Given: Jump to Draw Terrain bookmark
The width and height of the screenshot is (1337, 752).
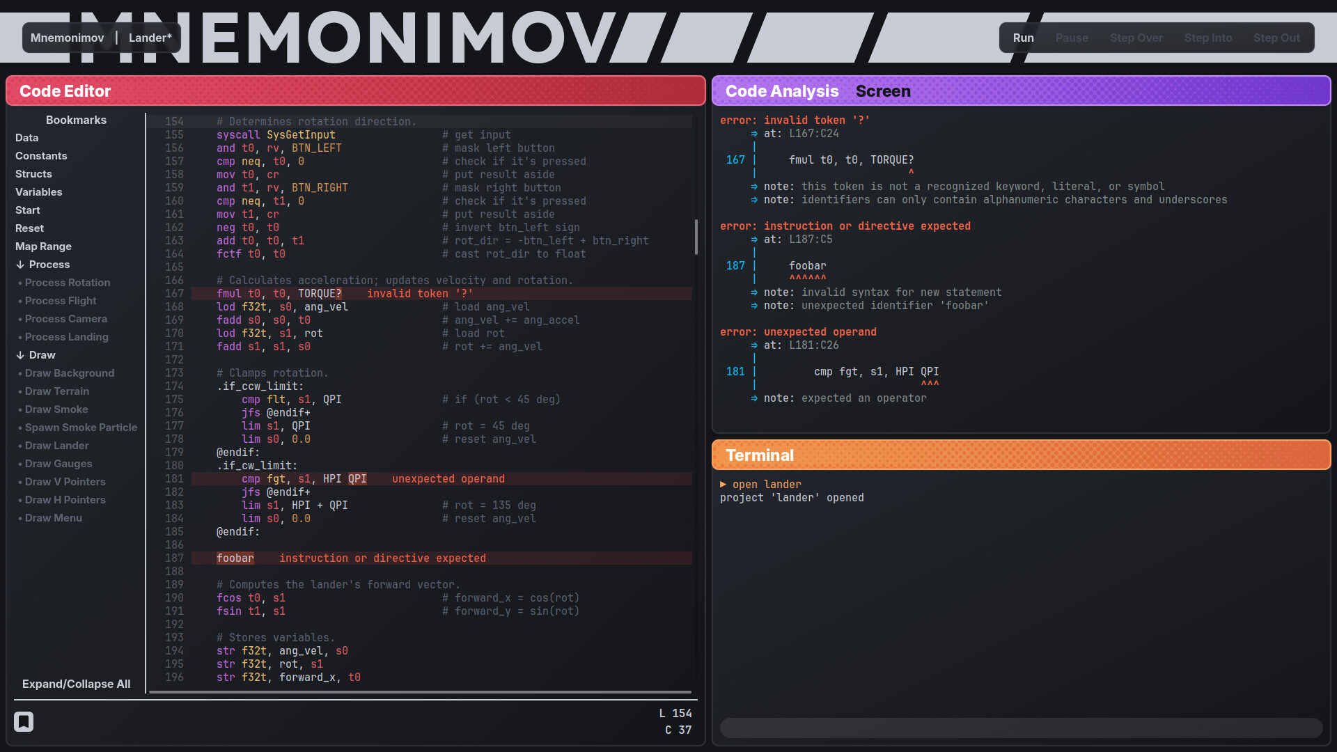Looking at the screenshot, I should [56, 391].
